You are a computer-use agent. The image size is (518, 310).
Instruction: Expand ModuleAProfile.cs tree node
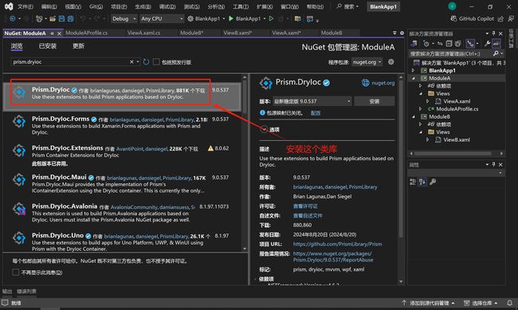click(420, 108)
